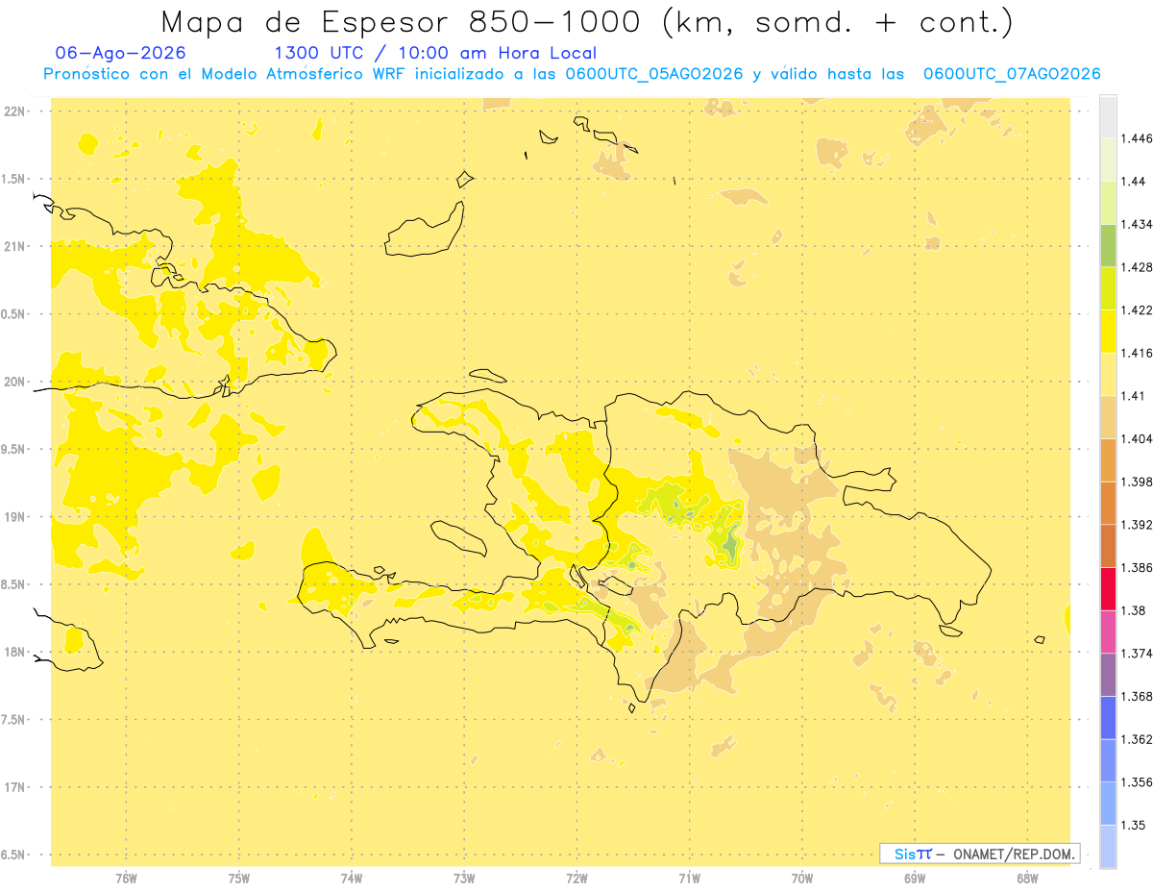Click the '69W' longitude axis label
Image resolution: width=1153 pixels, height=891 pixels.
915,879
